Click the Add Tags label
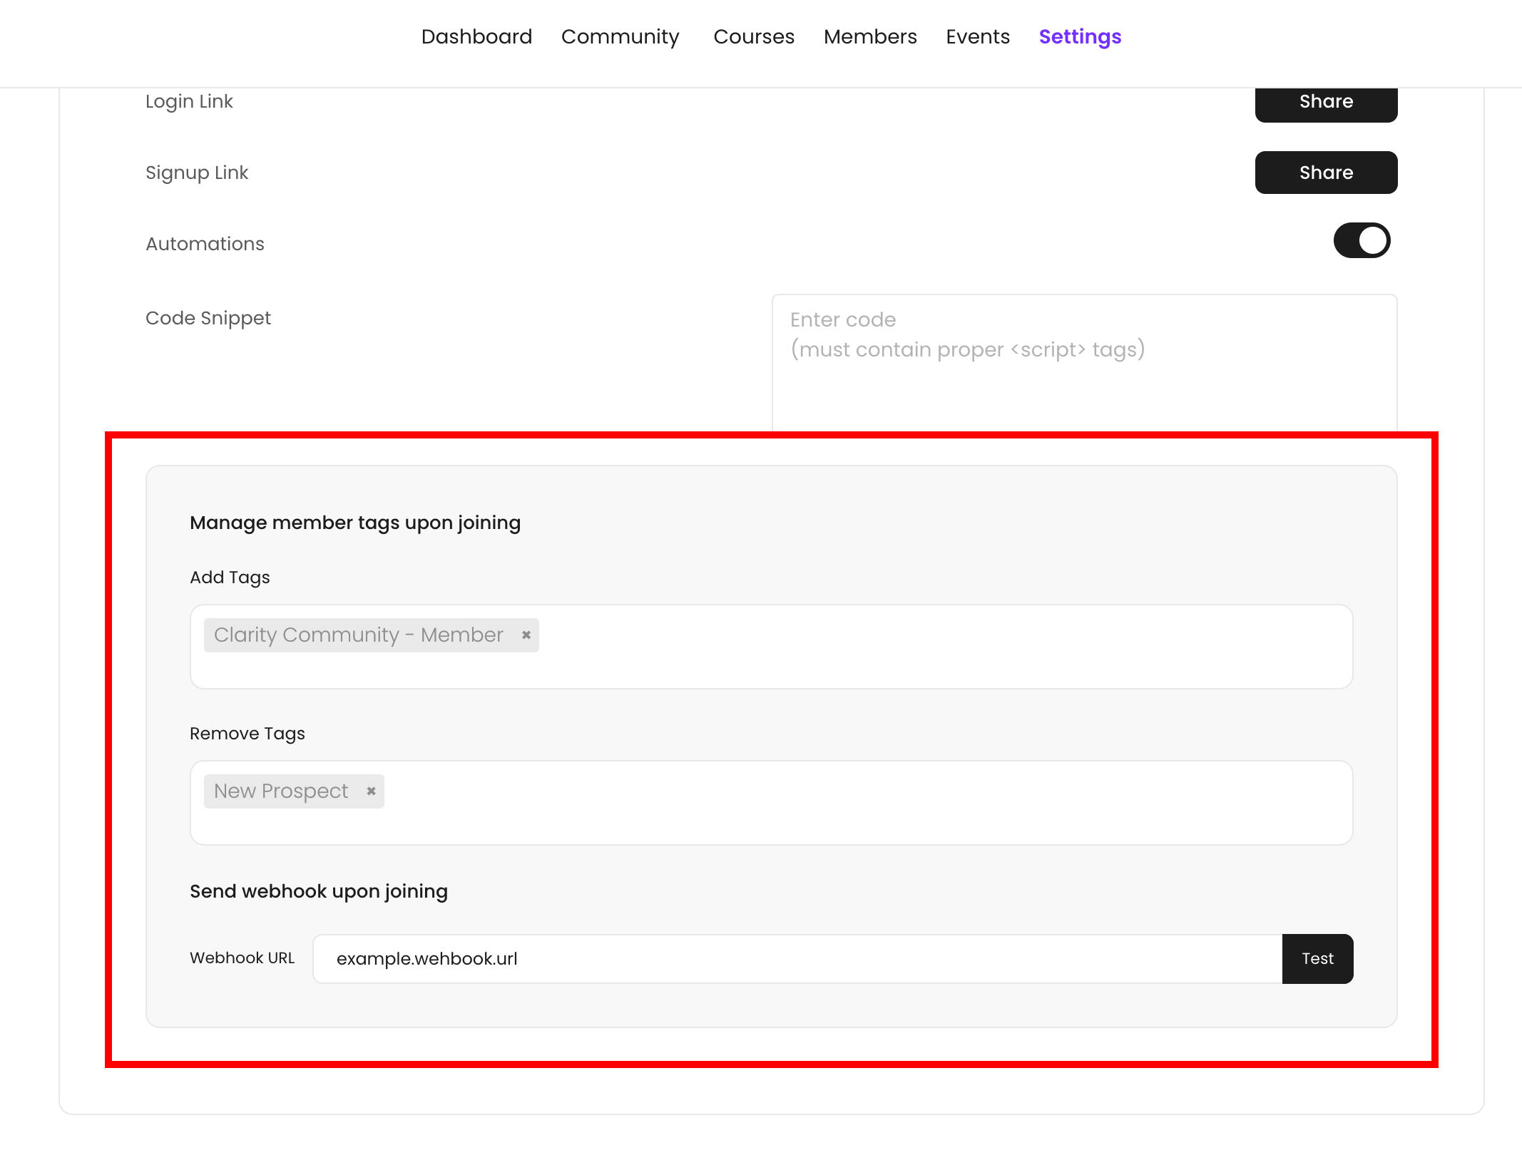Screen dimensions: 1522x1165 (x=229, y=578)
